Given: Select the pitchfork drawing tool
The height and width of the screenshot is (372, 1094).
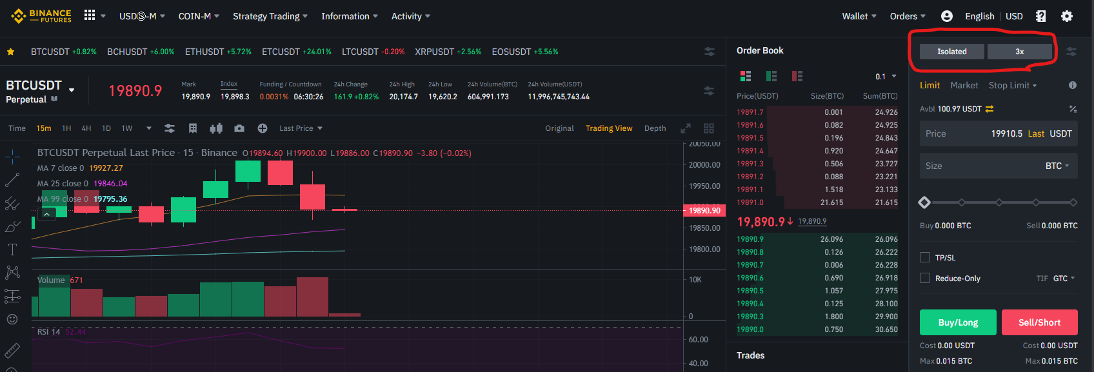Looking at the screenshot, I should click(12, 203).
